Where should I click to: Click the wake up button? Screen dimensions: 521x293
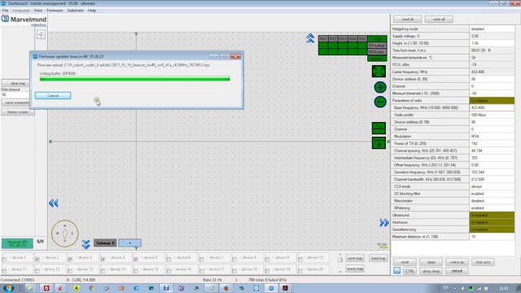[457, 262]
